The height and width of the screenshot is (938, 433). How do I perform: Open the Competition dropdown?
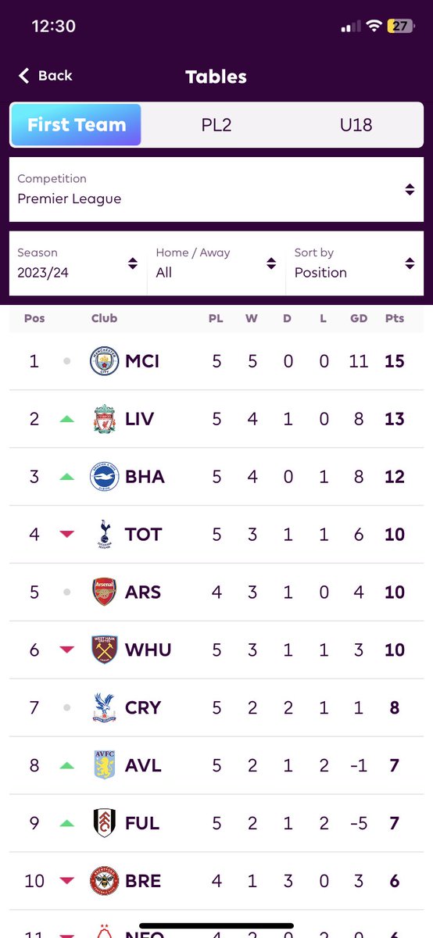216,189
